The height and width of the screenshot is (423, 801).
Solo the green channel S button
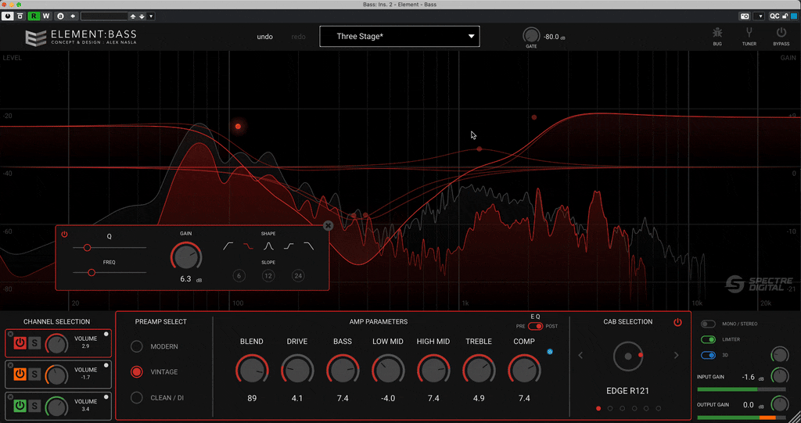click(x=34, y=406)
